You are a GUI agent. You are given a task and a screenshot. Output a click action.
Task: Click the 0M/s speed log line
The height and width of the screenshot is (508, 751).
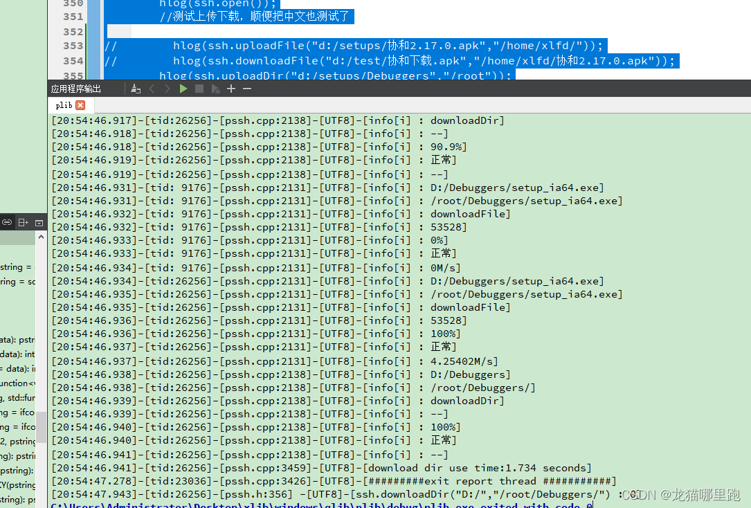point(256,268)
